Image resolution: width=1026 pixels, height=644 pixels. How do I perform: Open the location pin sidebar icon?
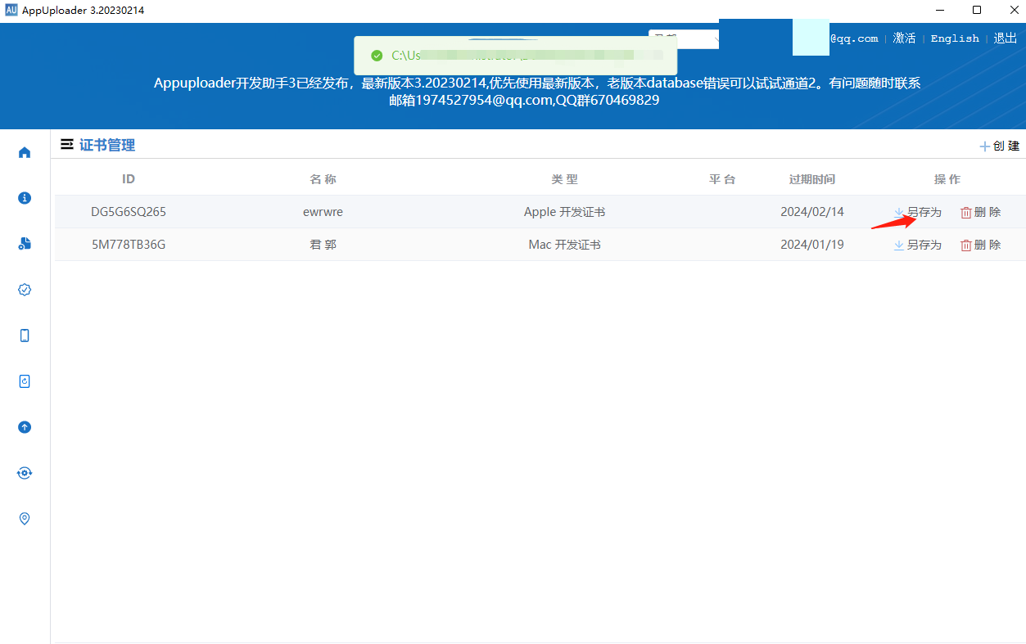click(25, 519)
